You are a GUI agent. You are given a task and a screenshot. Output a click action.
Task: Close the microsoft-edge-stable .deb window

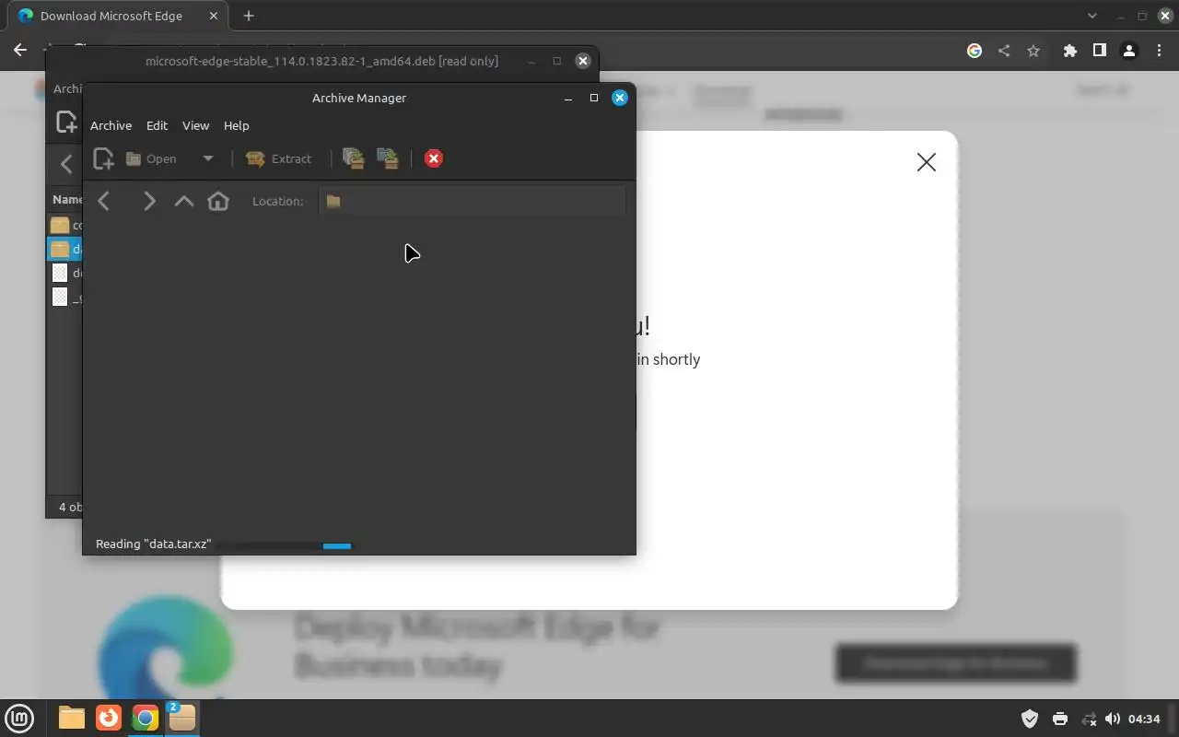(582, 61)
